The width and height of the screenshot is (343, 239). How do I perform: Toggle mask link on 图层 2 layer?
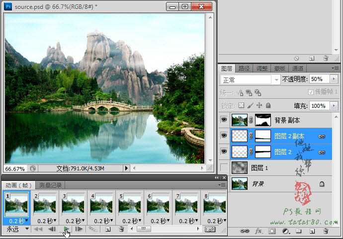pos(251,152)
